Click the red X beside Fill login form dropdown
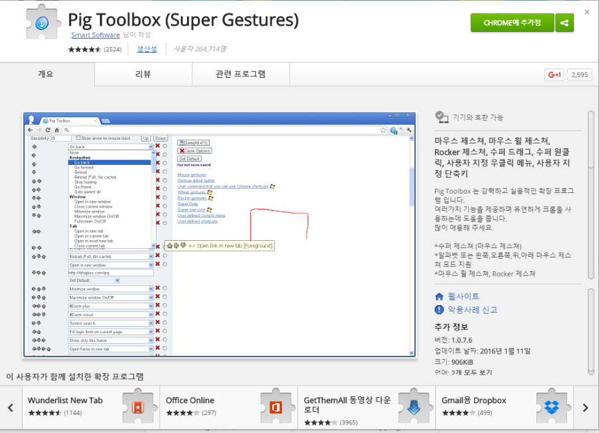Screen dimensions: 599x433 coord(157,331)
